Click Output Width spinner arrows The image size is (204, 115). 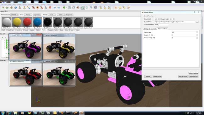pyautogui.click(x=159, y=19)
